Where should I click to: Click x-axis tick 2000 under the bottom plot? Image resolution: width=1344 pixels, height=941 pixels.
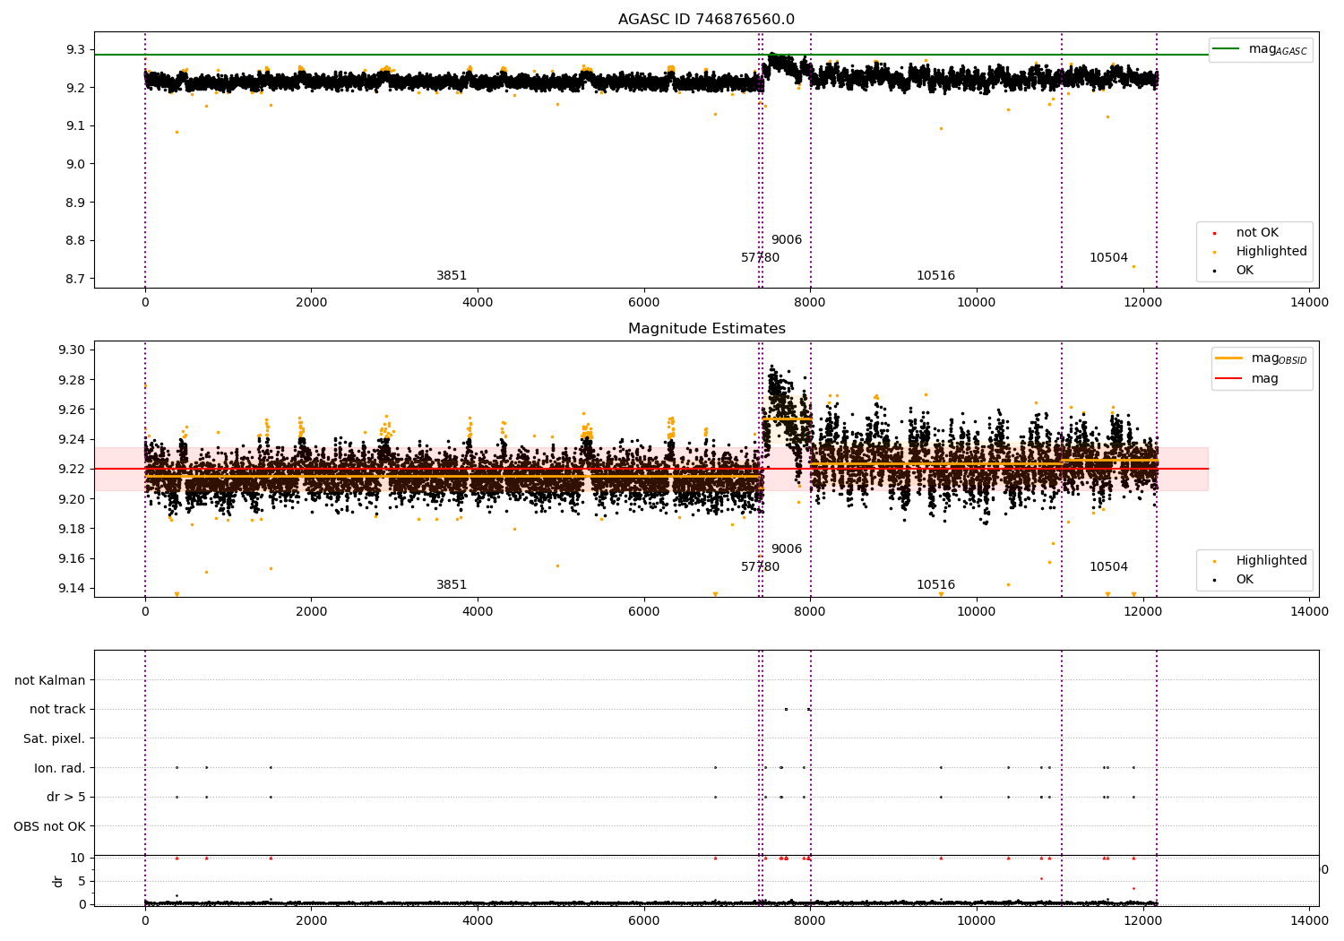311,920
